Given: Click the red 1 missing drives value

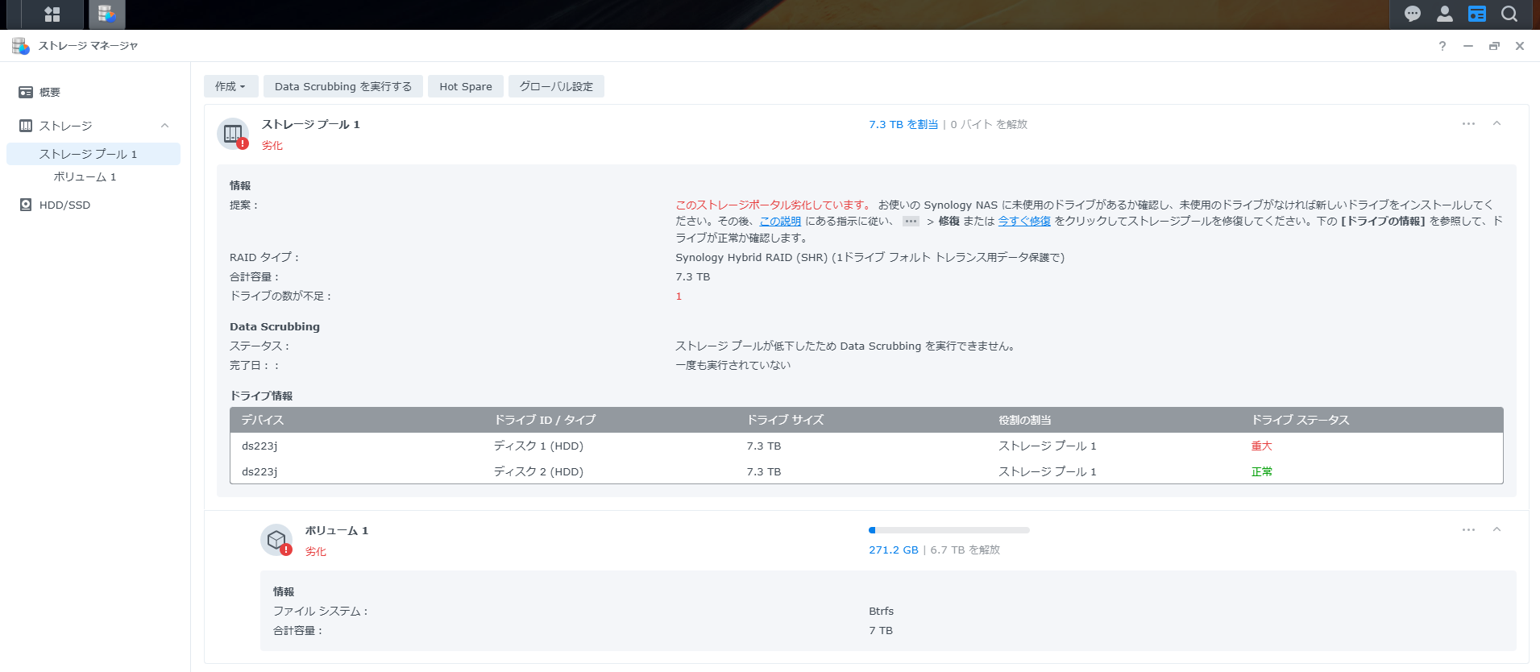Looking at the screenshot, I should coord(679,296).
